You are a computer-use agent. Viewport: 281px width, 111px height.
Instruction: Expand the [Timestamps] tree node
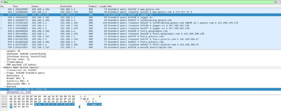[5, 62]
